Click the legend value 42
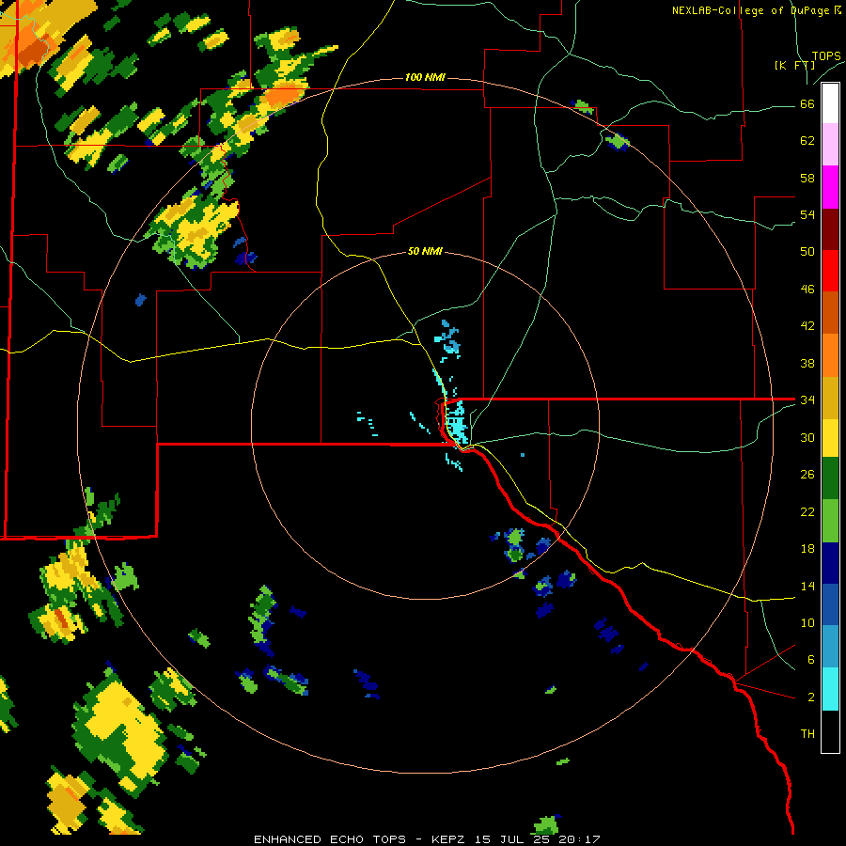Viewport: 846px width, 846px height. [x=807, y=326]
